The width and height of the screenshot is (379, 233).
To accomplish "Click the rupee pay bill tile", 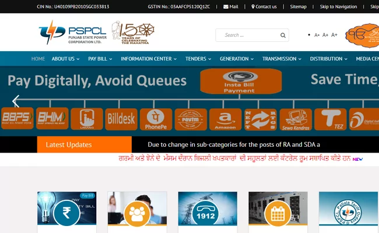I will (66, 213).
